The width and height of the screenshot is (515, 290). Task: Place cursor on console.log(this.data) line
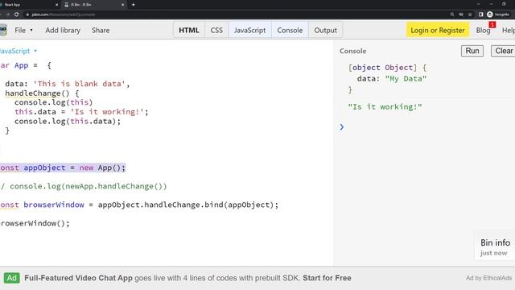pyautogui.click(x=68, y=122)
